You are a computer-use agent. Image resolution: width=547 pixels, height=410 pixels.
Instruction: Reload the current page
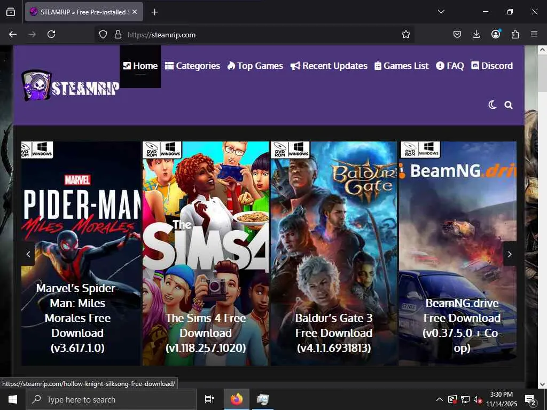[x=51, y=34]
